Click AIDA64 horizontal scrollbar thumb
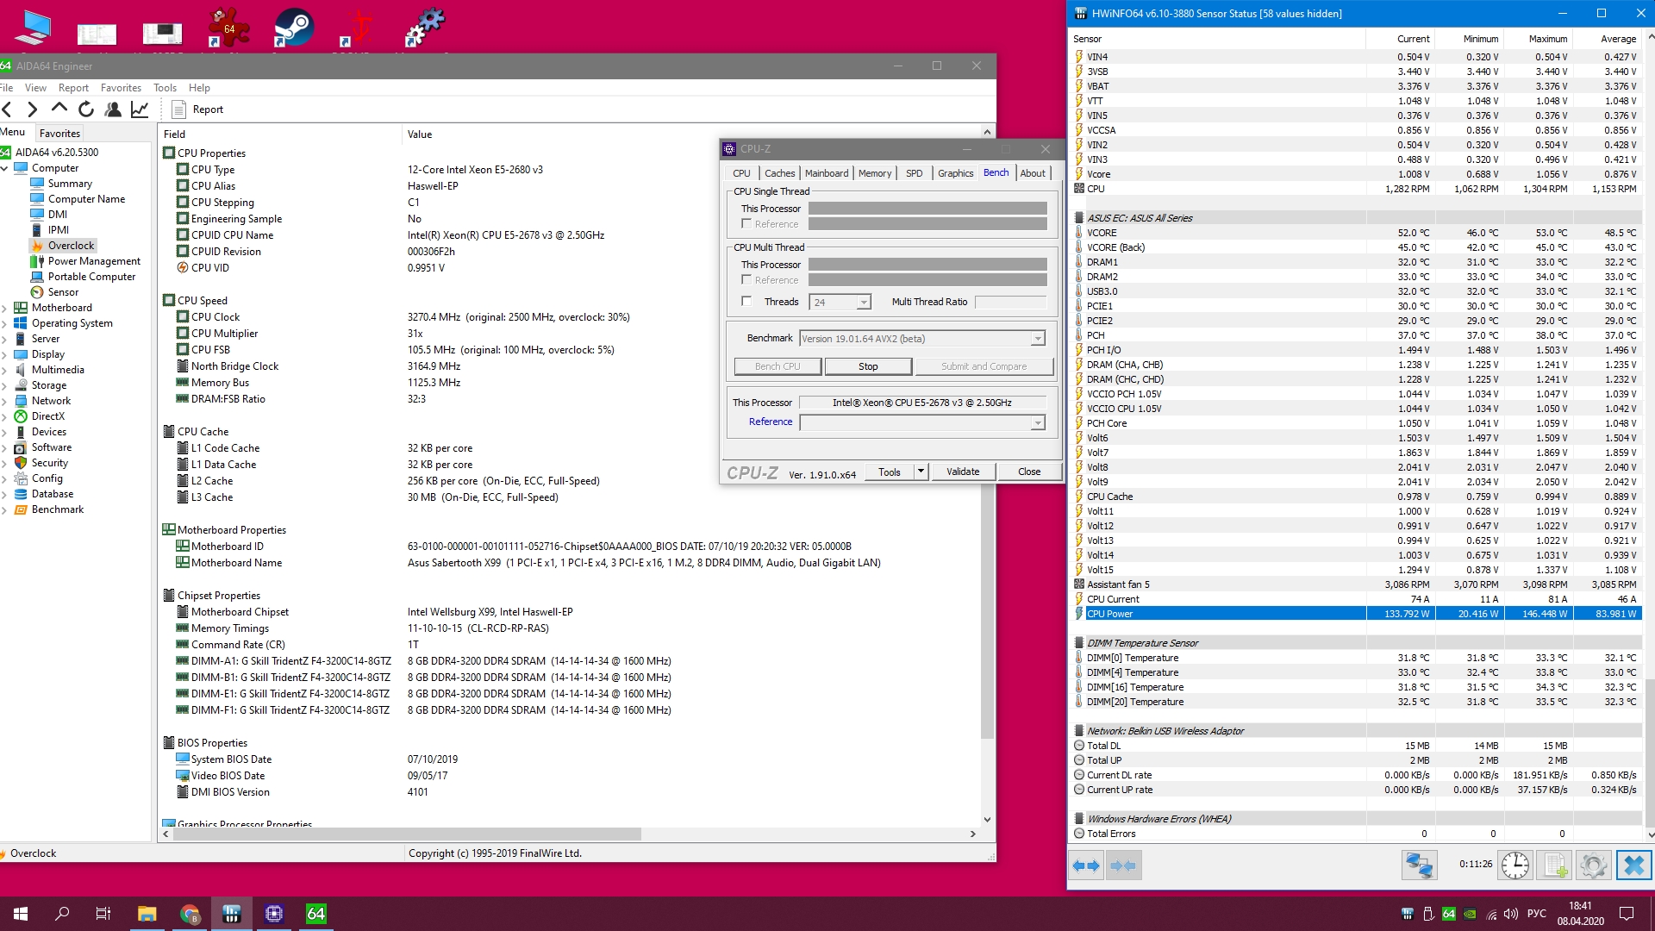 (x=405, y=834)
